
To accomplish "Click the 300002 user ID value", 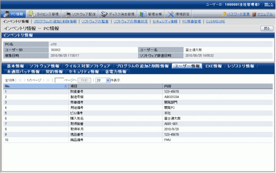I will (56, 50).
